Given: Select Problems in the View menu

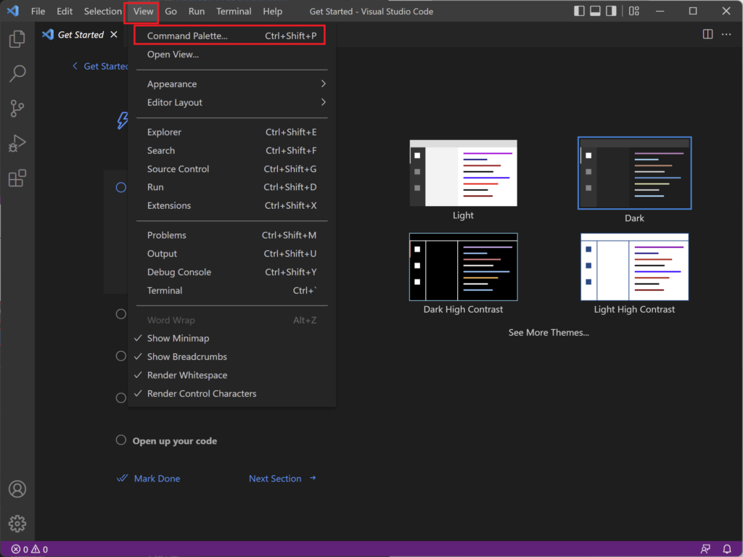Looking at the screenshot, I should tap(231, 236).
